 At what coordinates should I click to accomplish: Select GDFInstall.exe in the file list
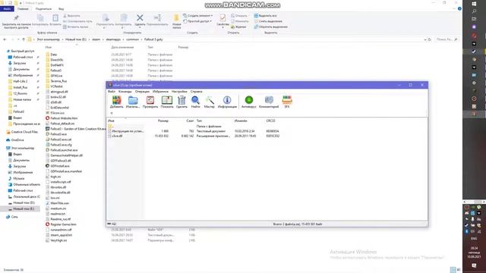[x=60, y=166]
